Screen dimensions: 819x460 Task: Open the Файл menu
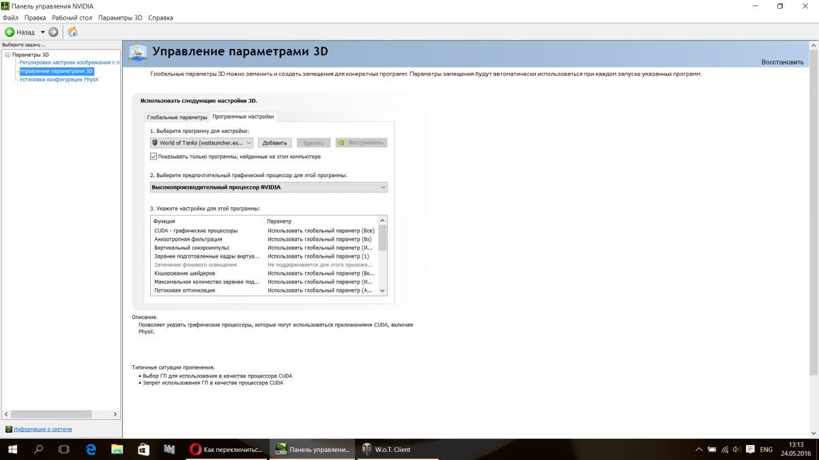[x=10, y=18]
